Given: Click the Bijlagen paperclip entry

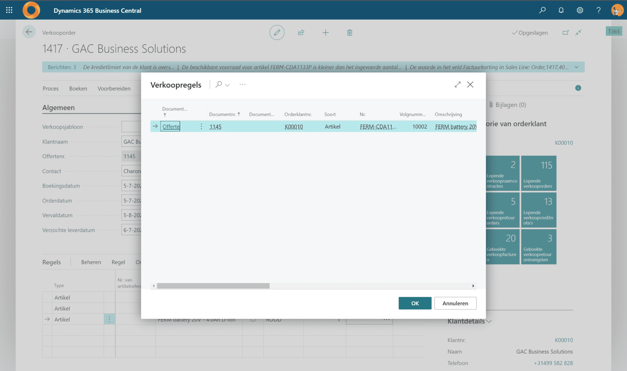Looking at the screenshot, I should (x=508, y=105).
